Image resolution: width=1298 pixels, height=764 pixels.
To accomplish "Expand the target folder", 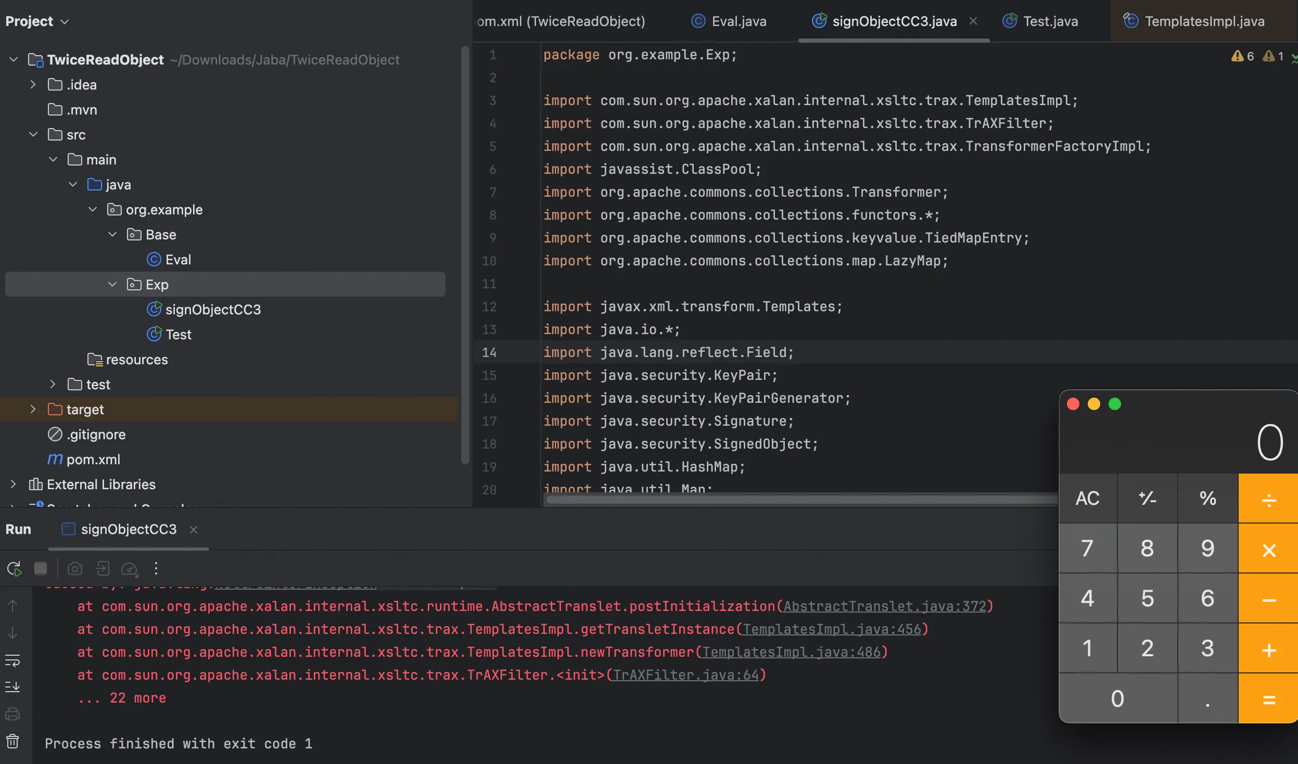I will click(33, 410).
